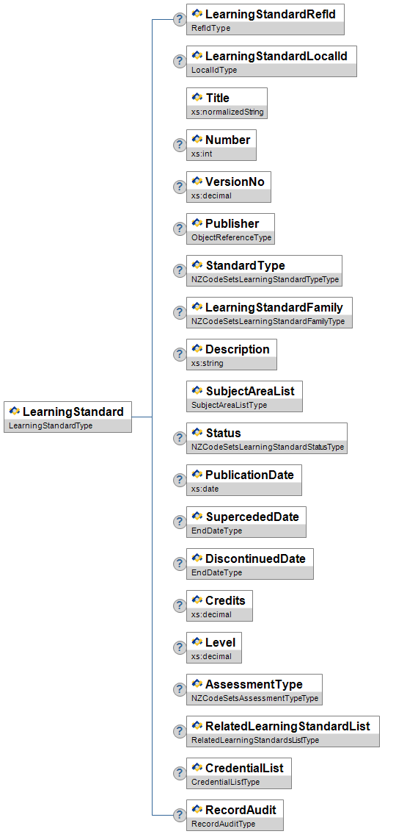Viewport: 396px width, 834px height.
Task: Click the element icon inside the Title box
Action: (x=197, y=98)
